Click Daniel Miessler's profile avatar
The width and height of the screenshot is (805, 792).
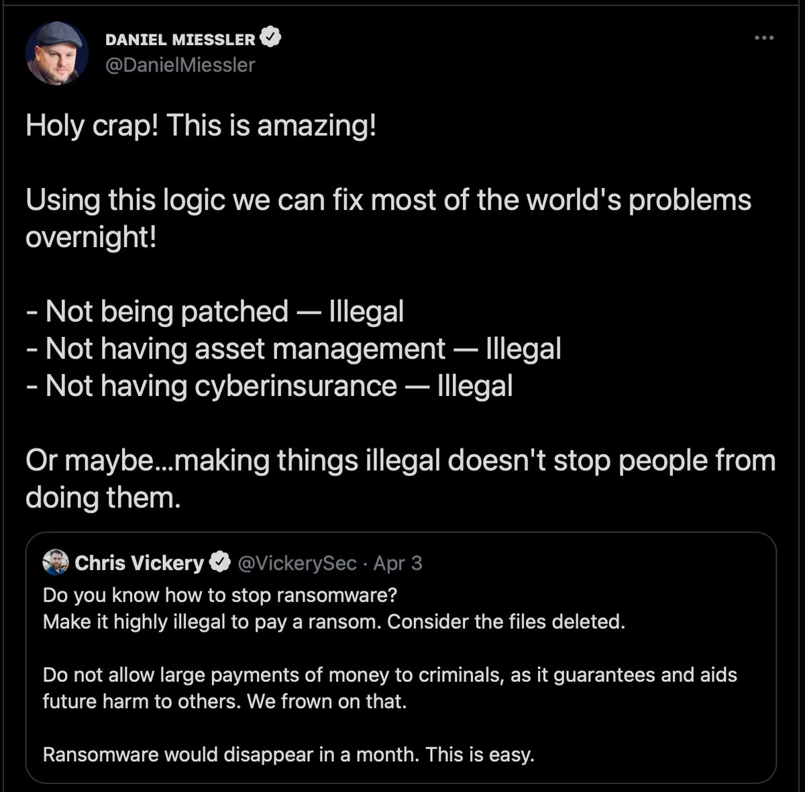click(57, 53)
